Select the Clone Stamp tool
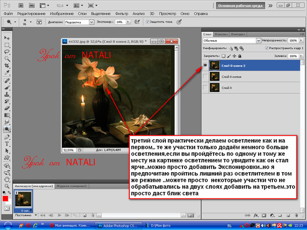Screen dimensions: 307x230 [7, 95]
